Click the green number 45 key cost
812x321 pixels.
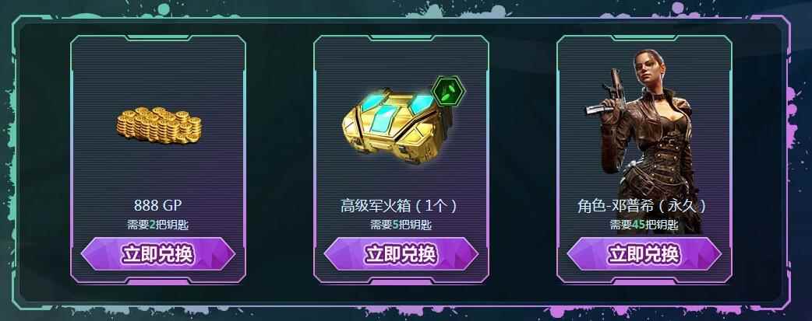pos(638,225)
